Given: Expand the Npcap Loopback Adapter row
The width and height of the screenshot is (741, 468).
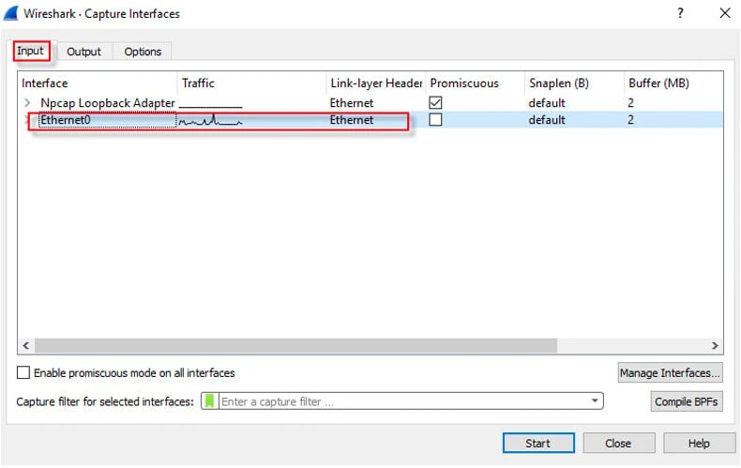Looking at the screenshot, I should [27, 102].
